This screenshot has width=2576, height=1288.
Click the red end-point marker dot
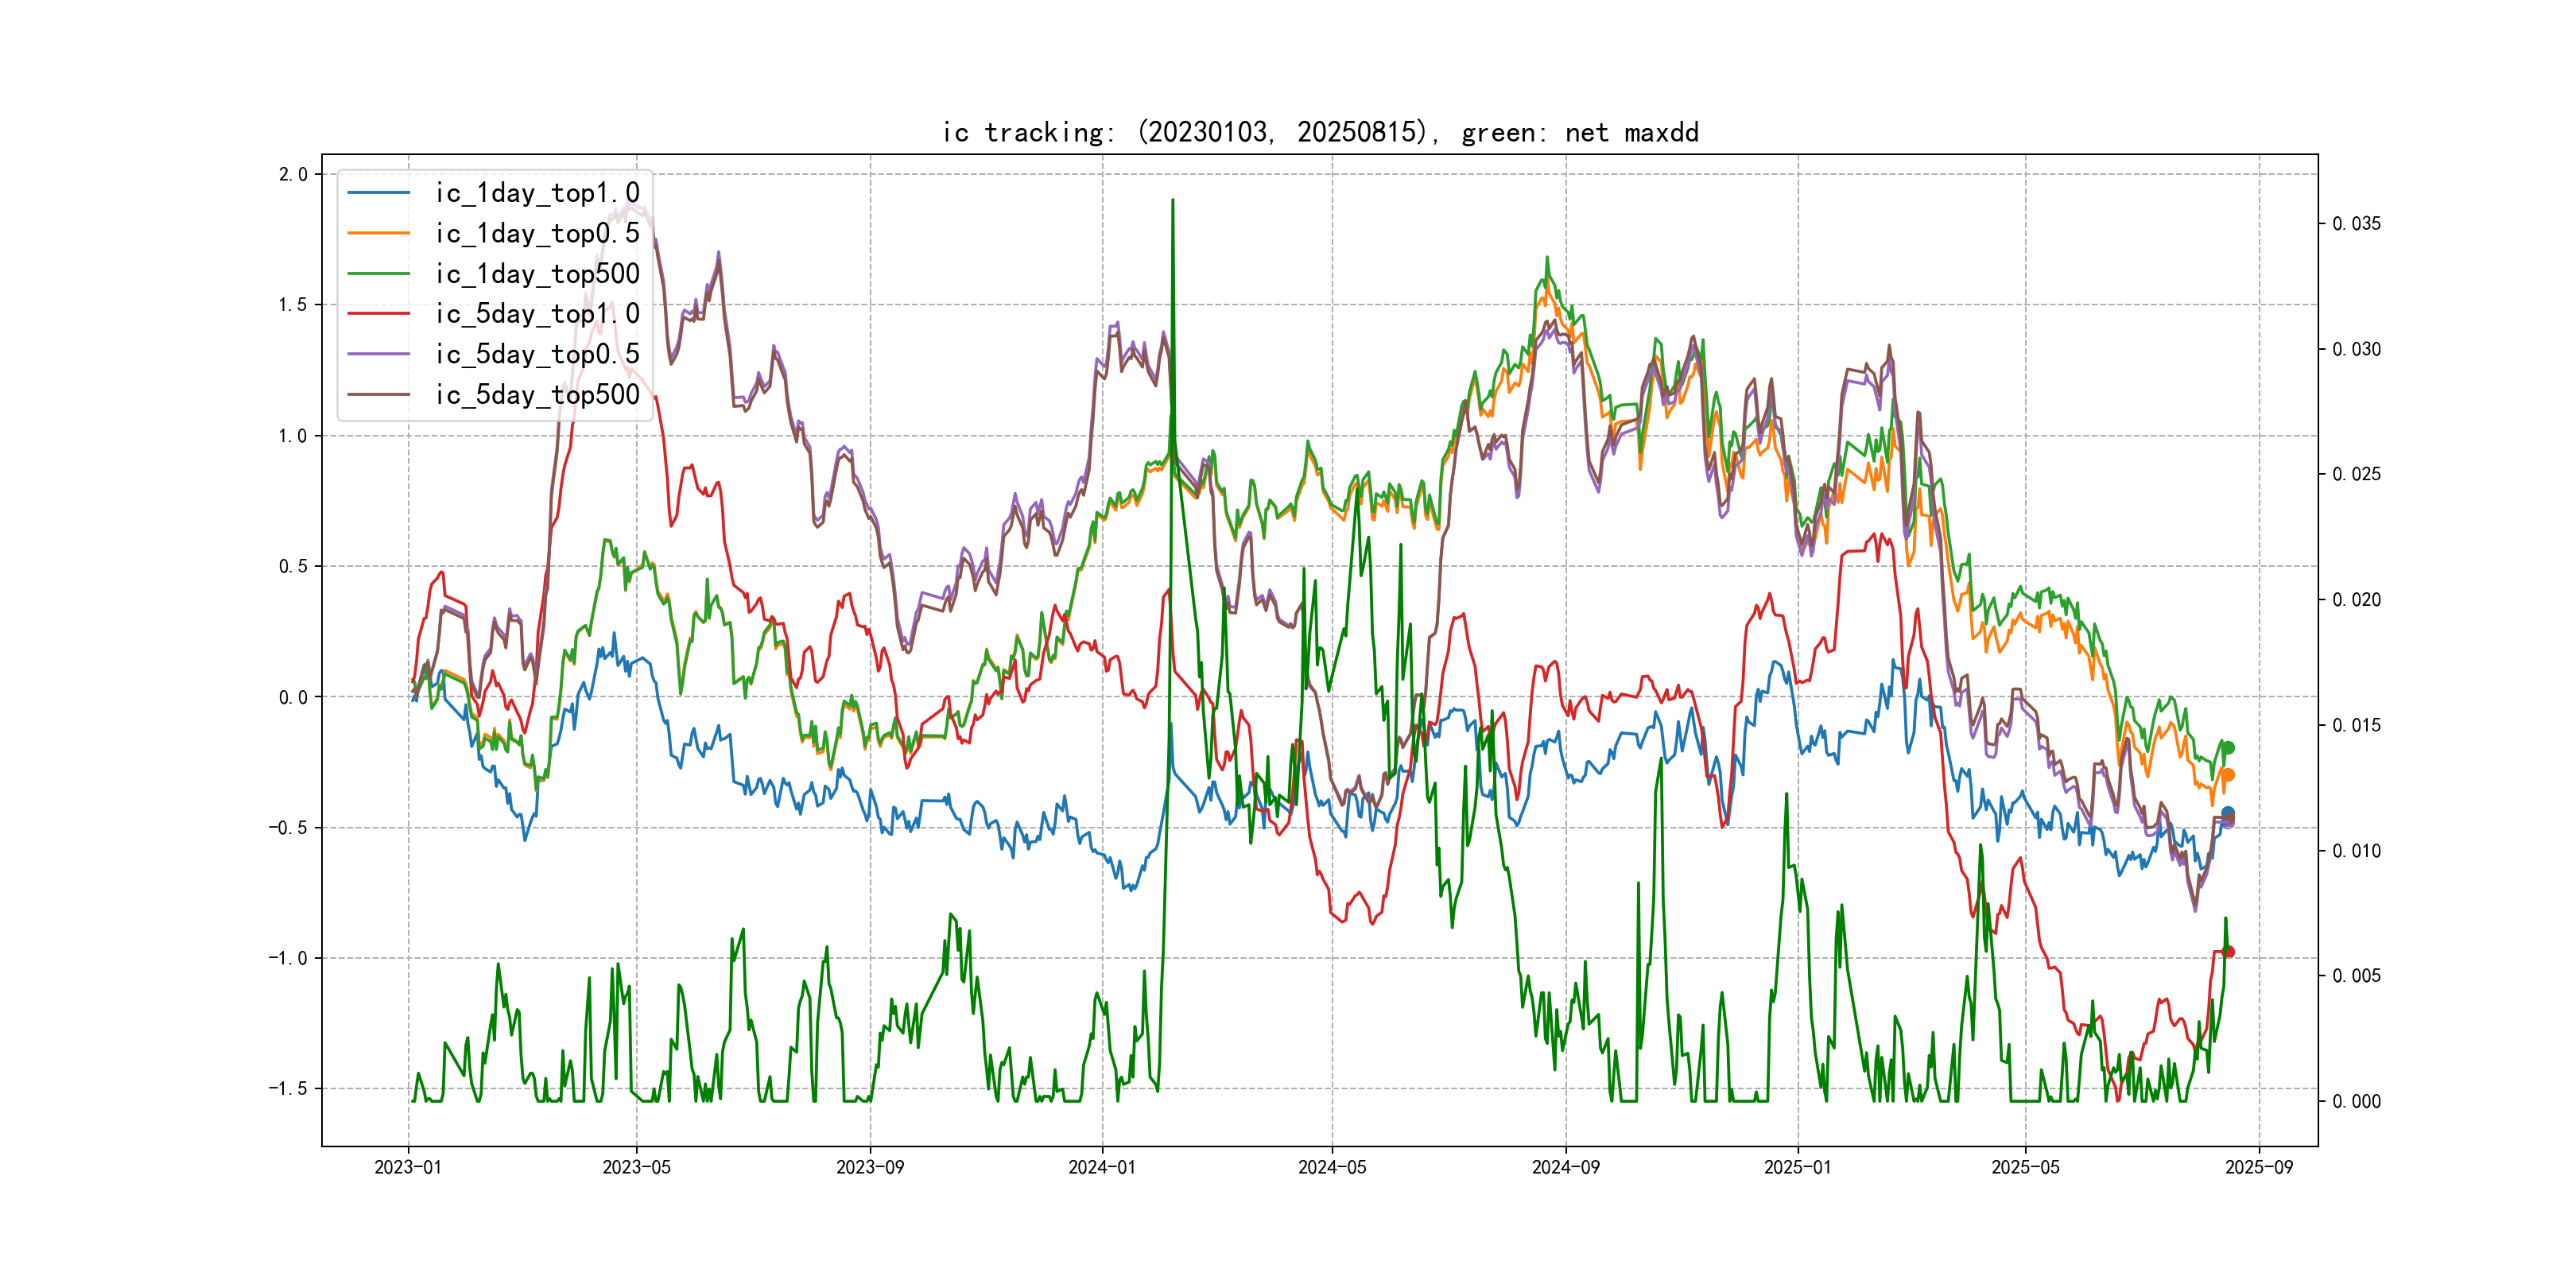pos(2228,952)
